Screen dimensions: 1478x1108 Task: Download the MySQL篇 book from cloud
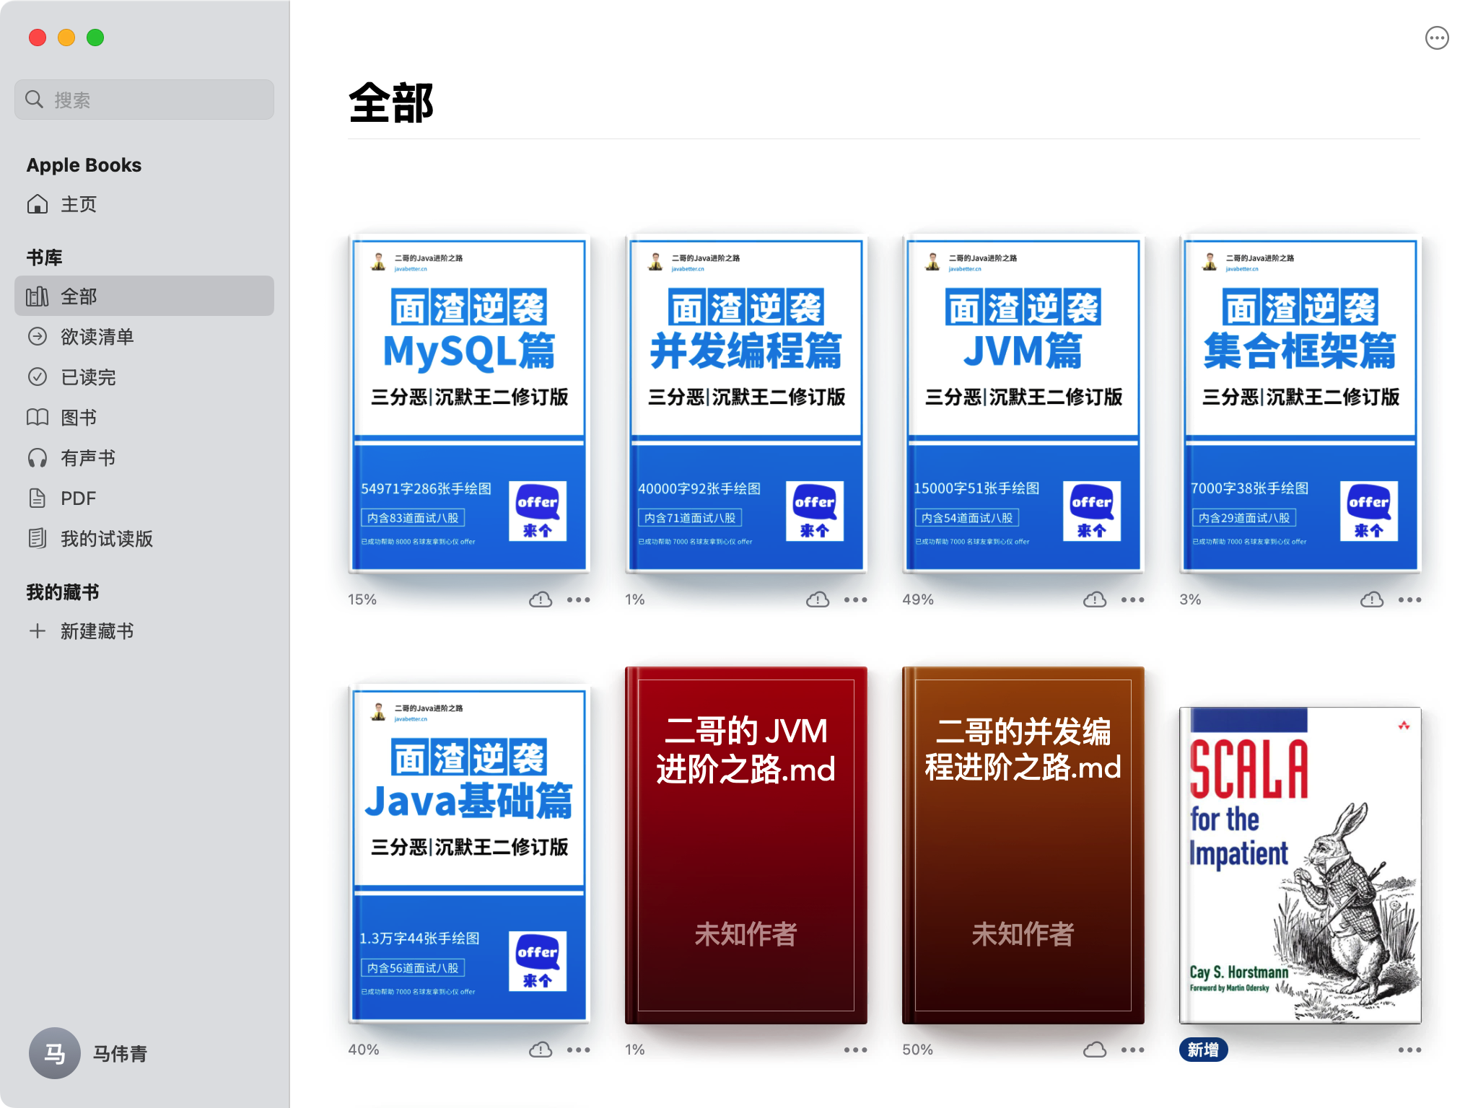click(540, 599)
